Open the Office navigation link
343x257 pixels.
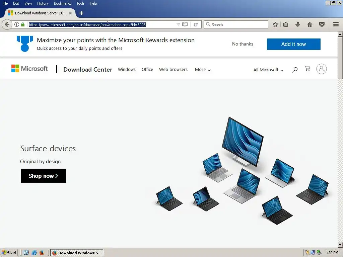click(x=147, y=70)
